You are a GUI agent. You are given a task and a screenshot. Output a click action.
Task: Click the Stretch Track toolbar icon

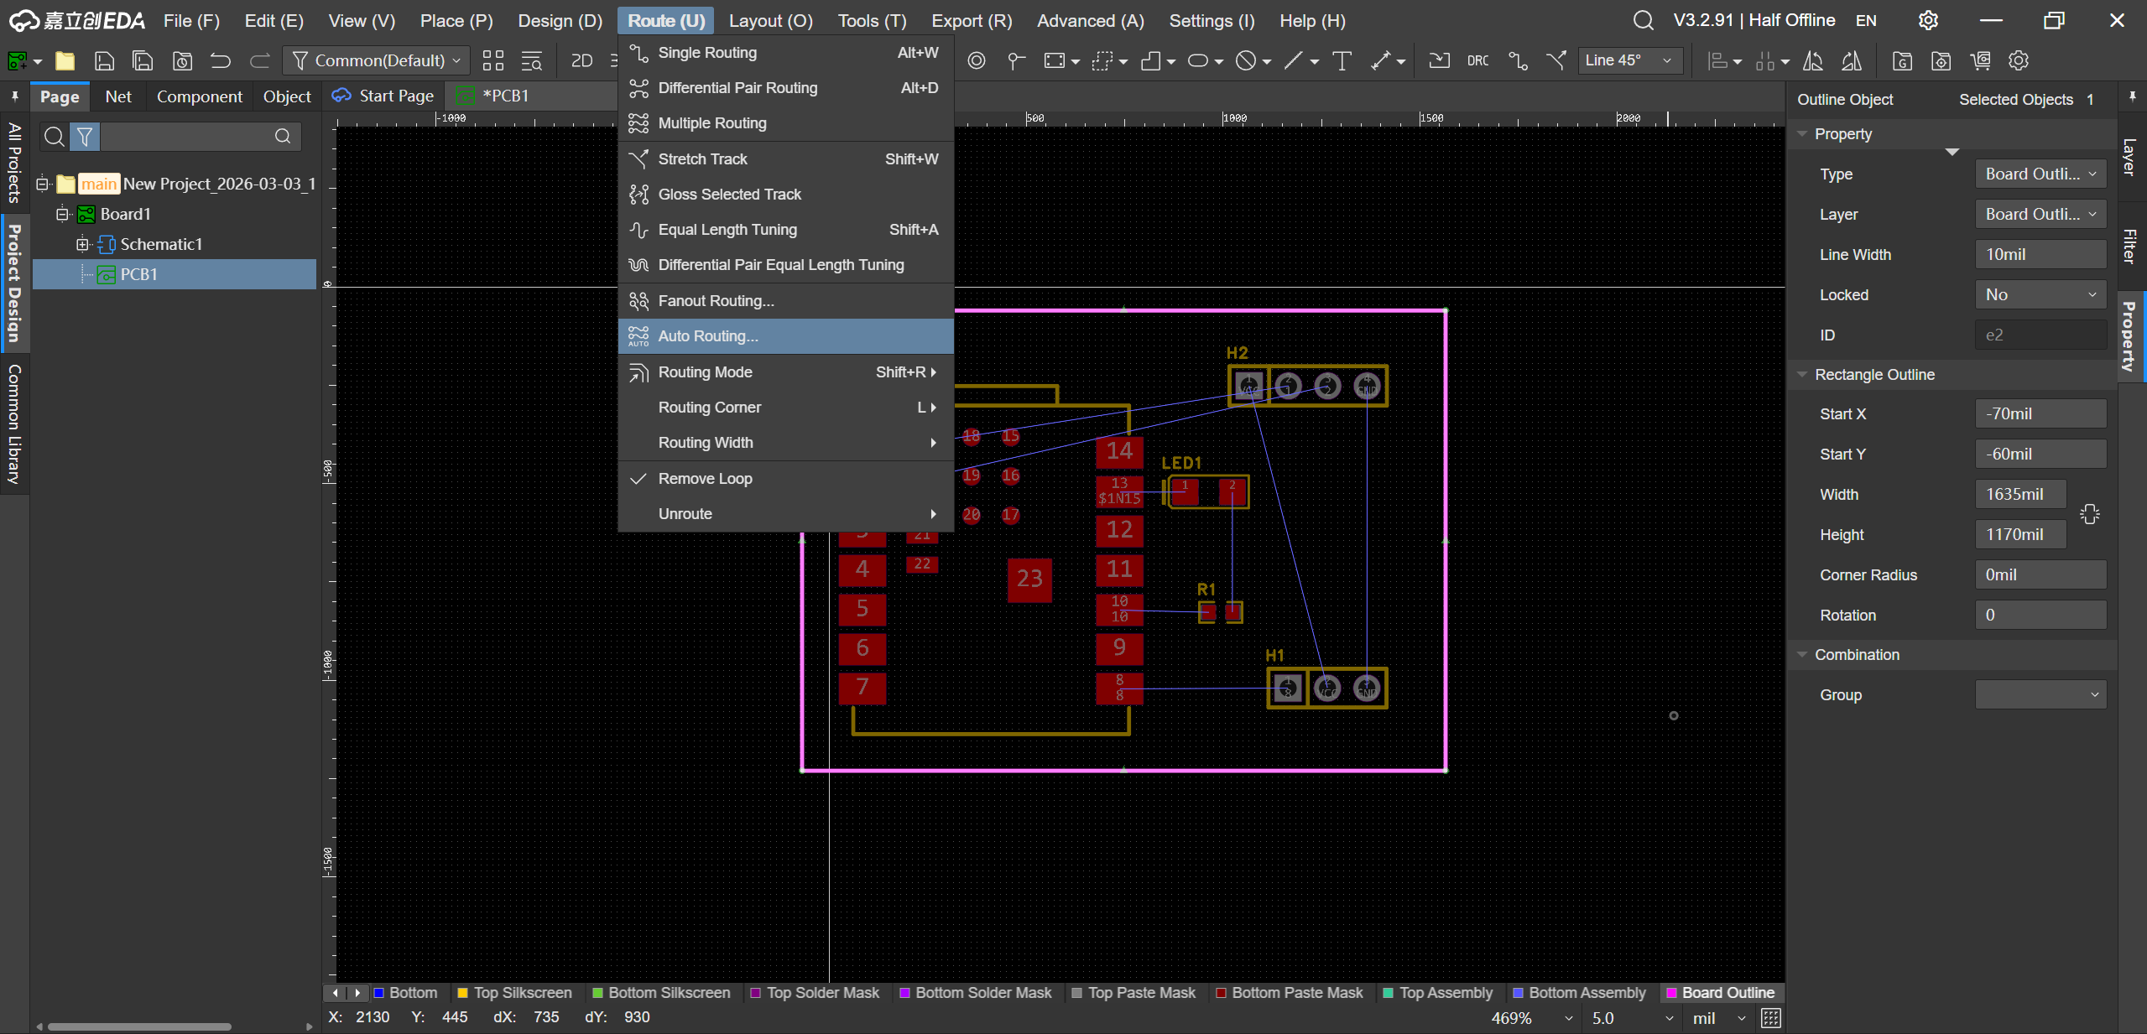pyautogui.click(x=1556, y=60)
